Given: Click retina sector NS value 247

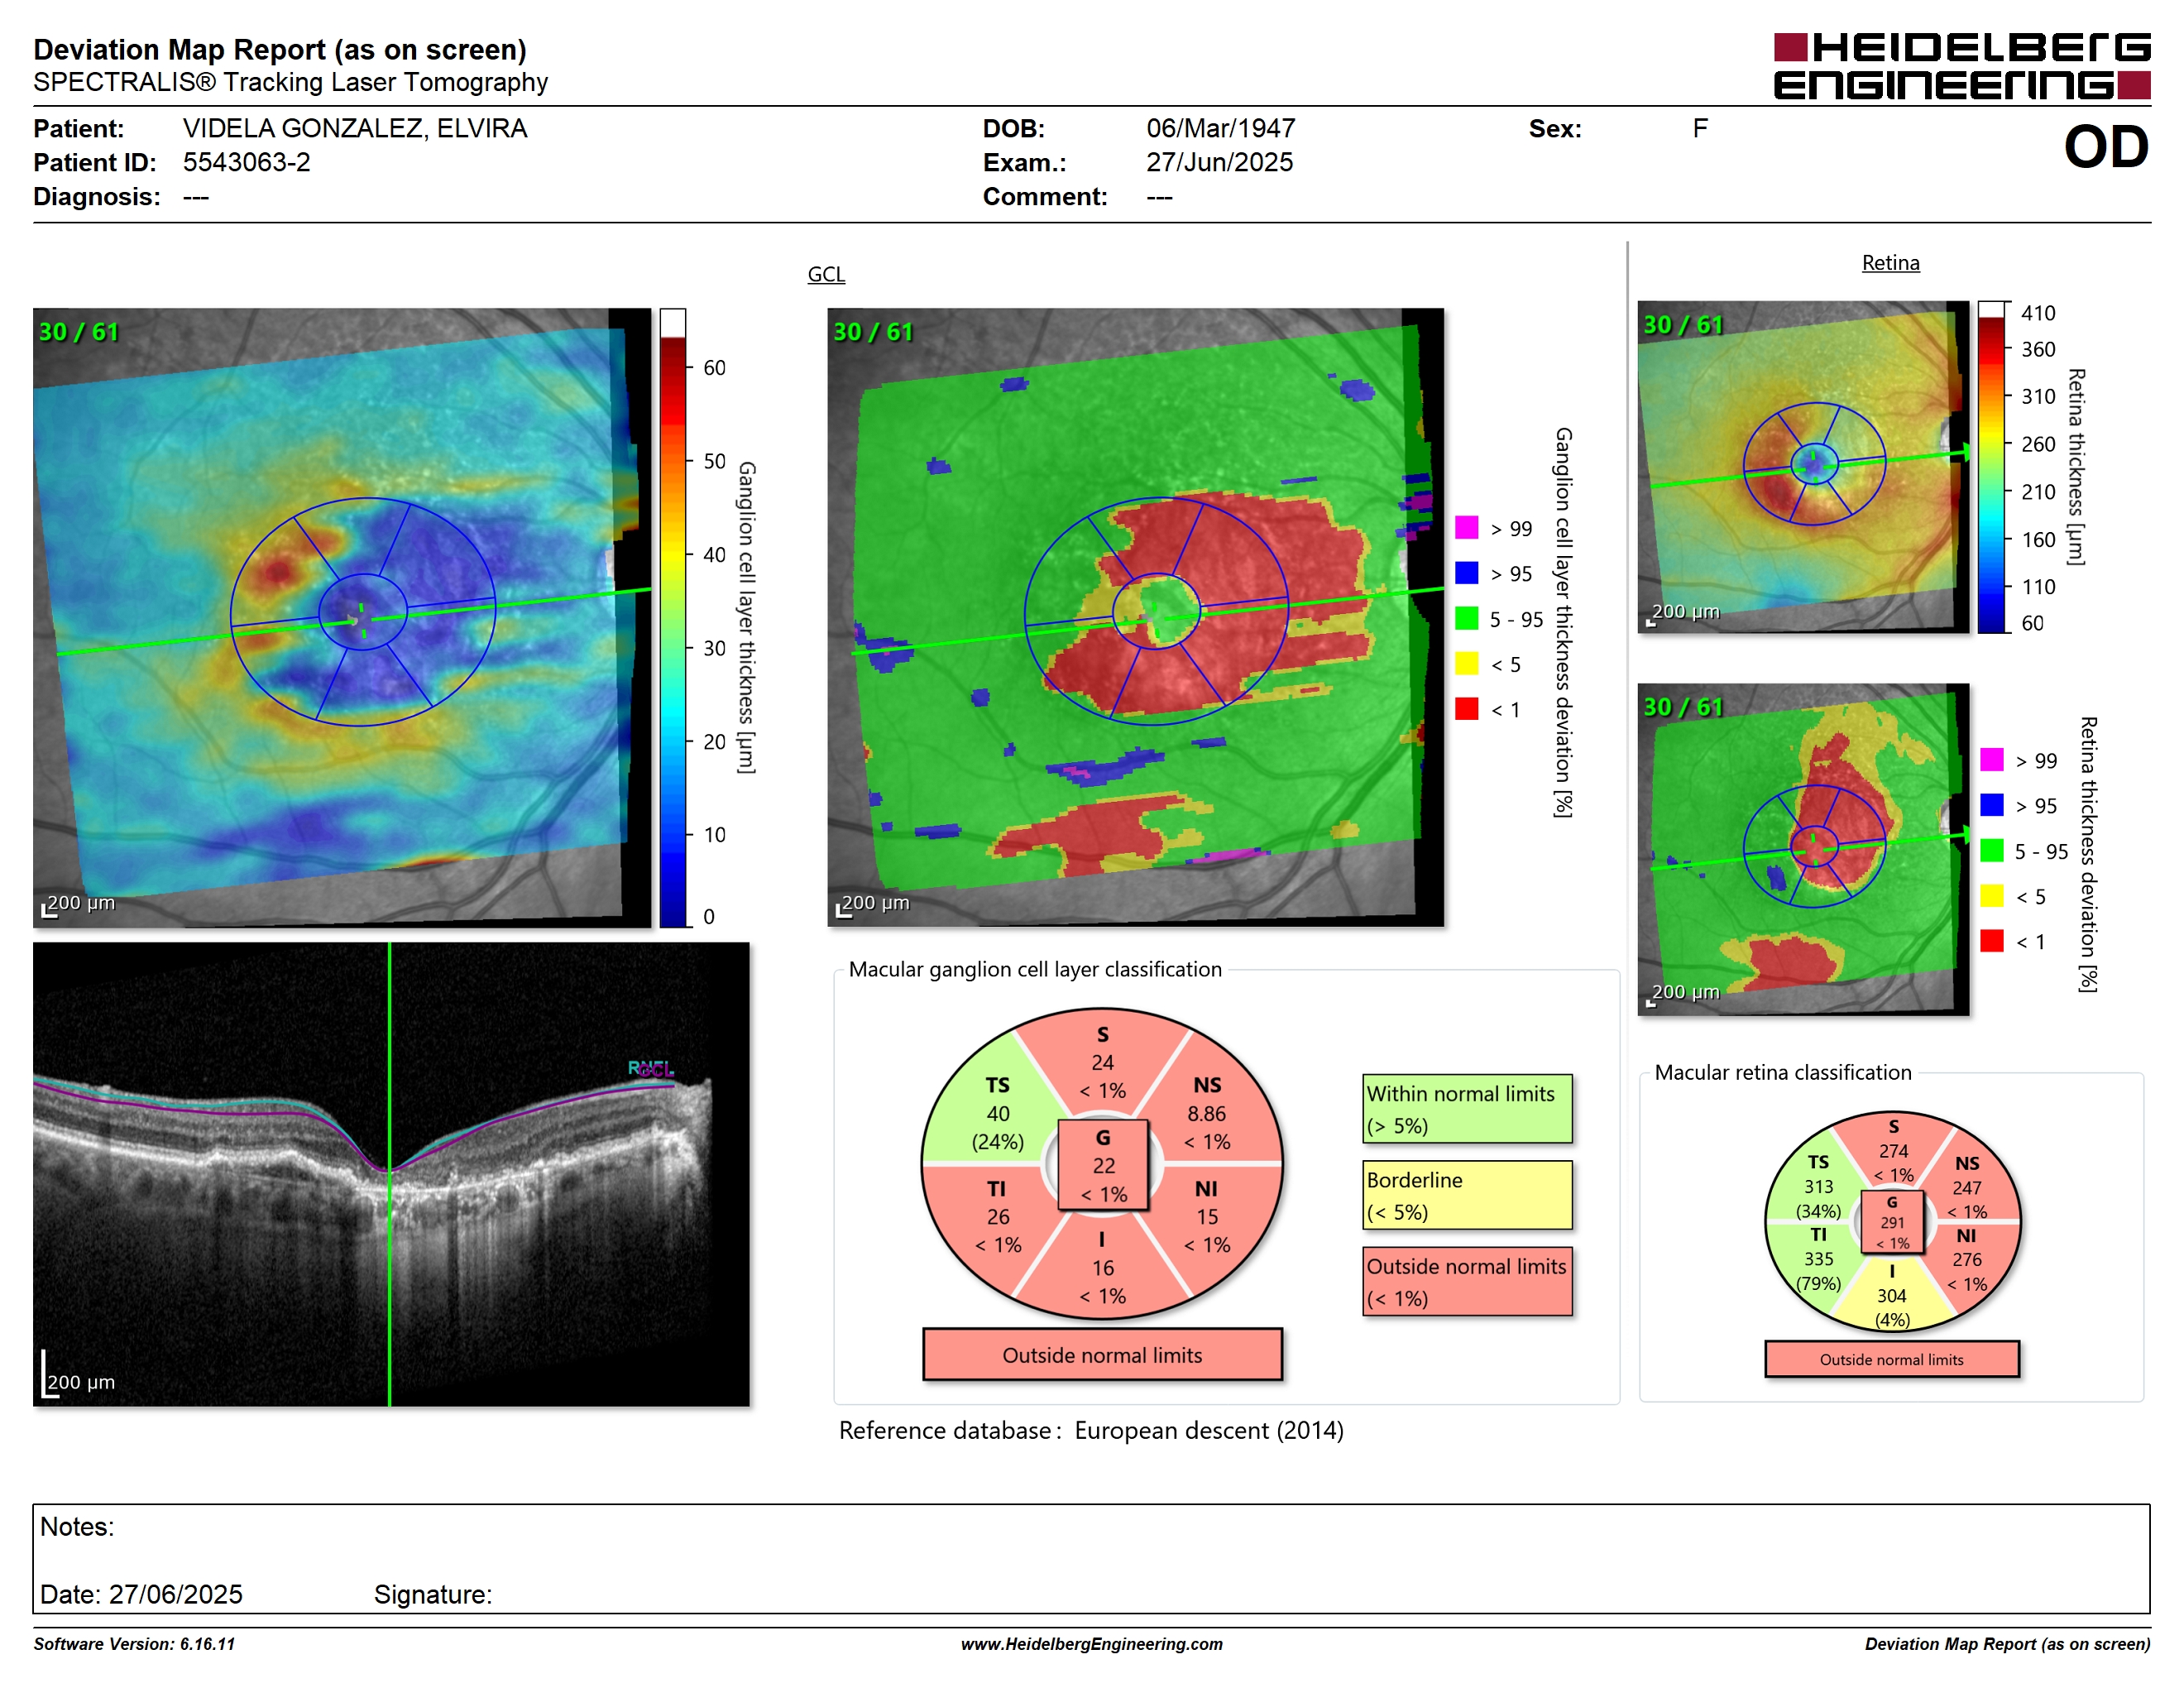Looking at the screenshot, I should point(1966,1188).
